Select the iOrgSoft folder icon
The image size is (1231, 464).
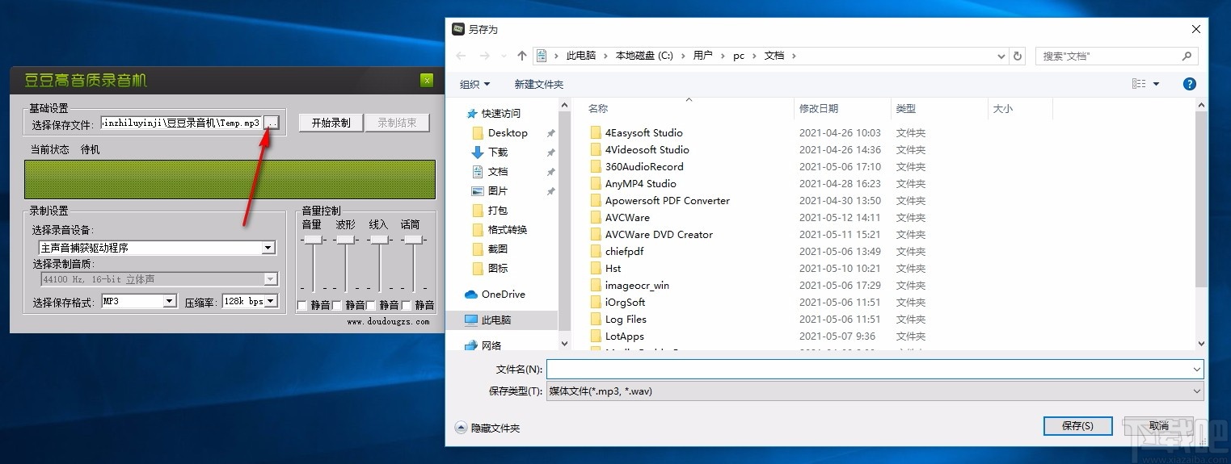coord(596,302)
